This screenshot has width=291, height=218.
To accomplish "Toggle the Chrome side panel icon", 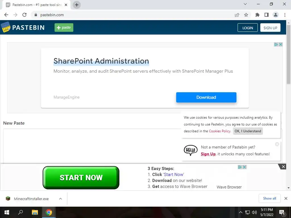I will point(267,15).
